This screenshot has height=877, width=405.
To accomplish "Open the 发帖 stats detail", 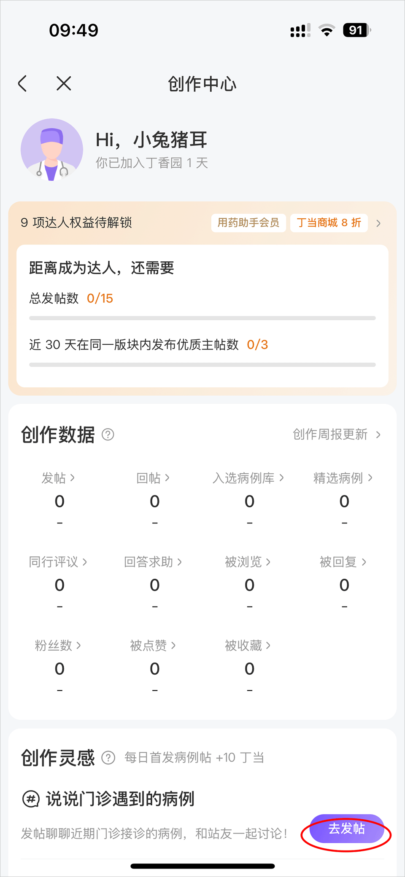I will pos(59,478).
